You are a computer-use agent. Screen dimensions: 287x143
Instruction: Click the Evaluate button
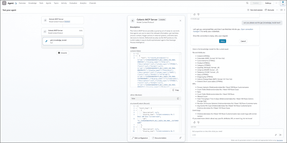point(269,10)
